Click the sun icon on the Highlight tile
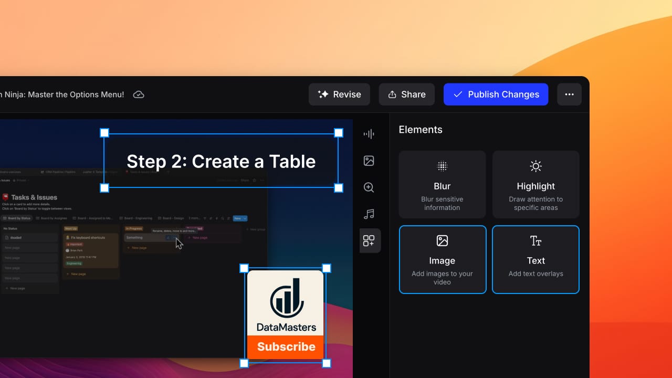 tap(535, 166)
